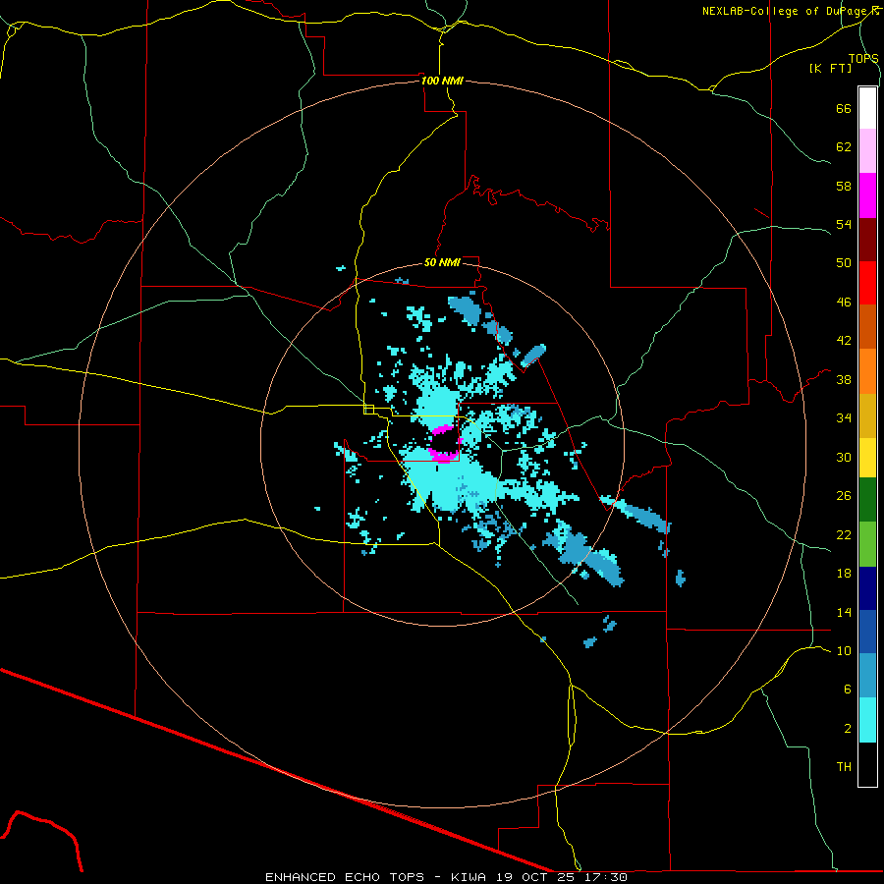Click the legend value 66

coord(844,108)
